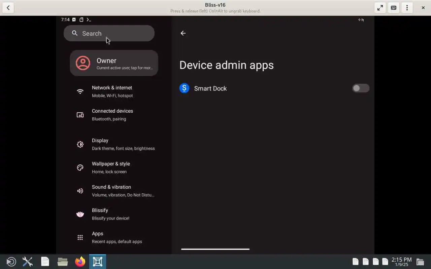Close the Bliss-v16 viewer window

tap(423, 8)
